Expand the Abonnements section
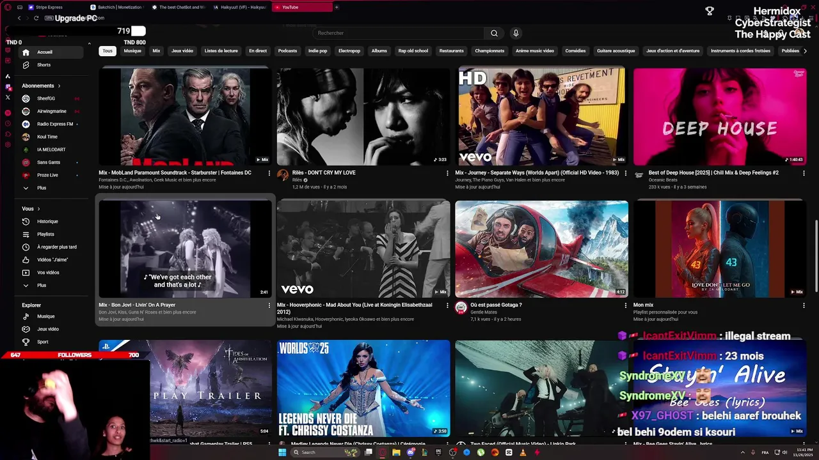 pyautogui.click(x=41, y=86)
